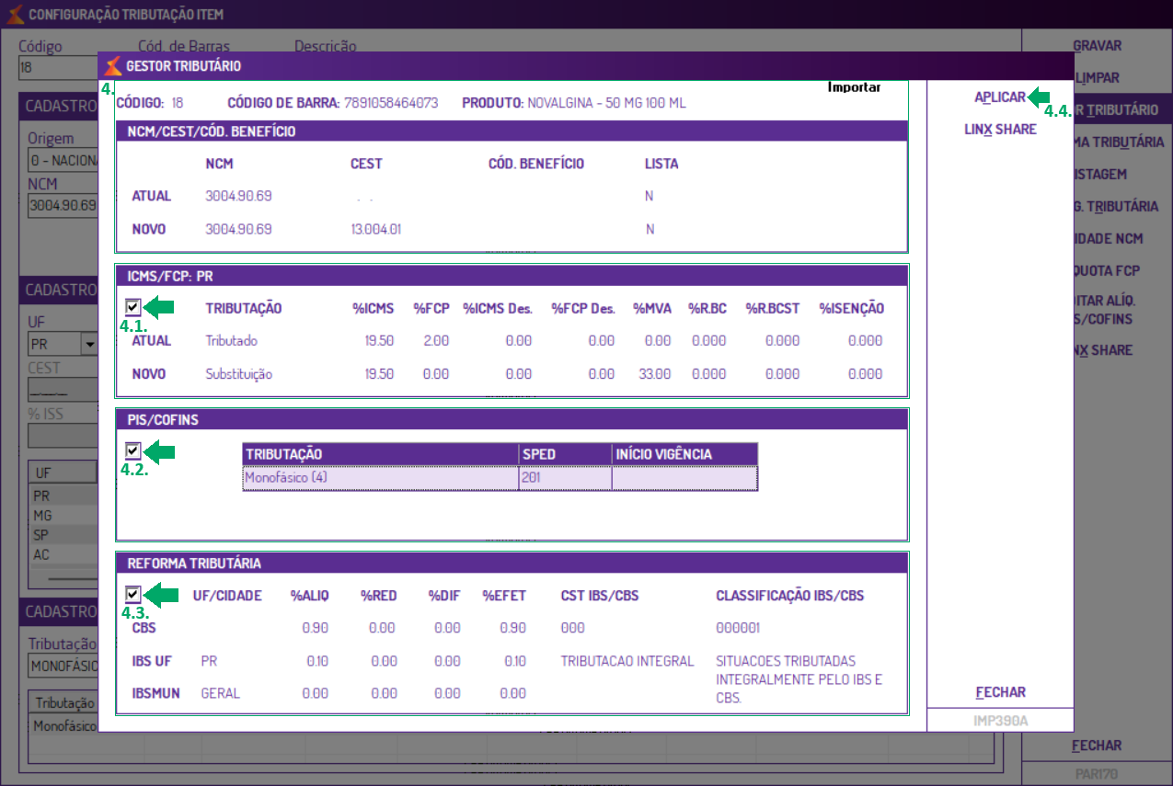Click the Início Vigência column header
1173x786 pixels.
point(684,454)
